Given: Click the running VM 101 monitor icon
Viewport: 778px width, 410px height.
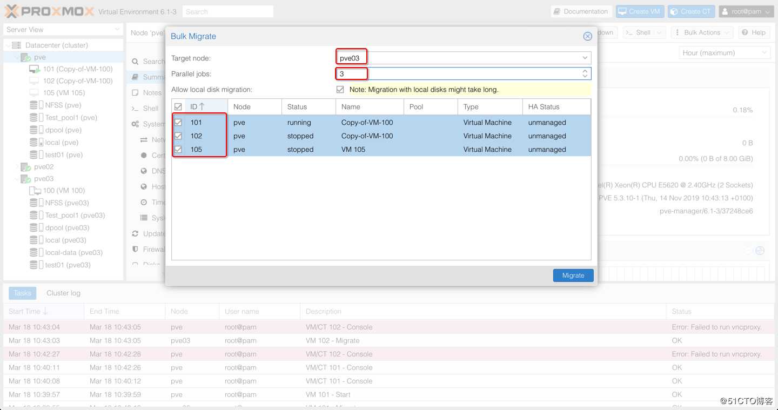Looking at the screenshot, I should 35,69.
